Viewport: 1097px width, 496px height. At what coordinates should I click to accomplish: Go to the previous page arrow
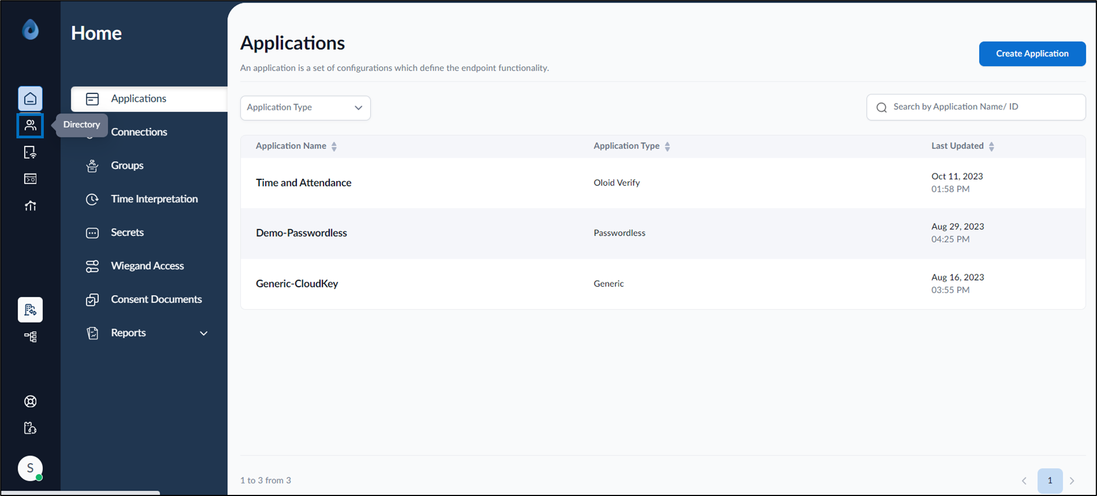click(x=1024, y=481)
